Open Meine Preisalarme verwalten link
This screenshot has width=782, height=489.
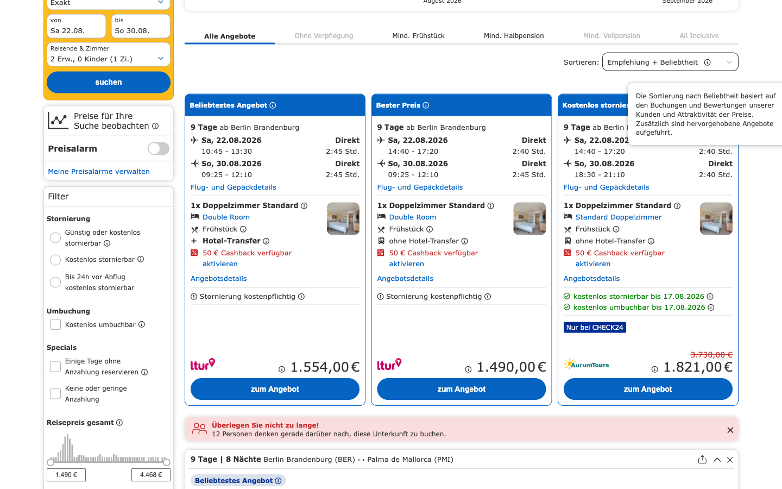[x=99, y=172]
